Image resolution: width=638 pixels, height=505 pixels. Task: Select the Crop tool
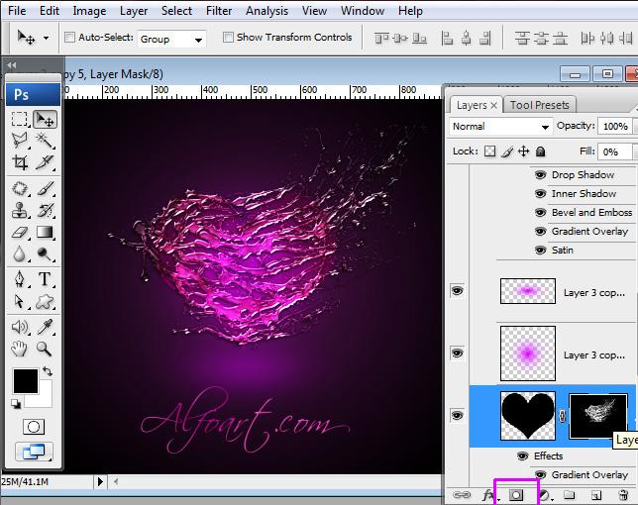[x=20, y=163]
